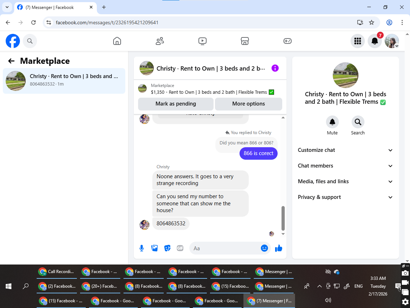Screen dimensions: 410x308
Task: Open Windows taskbar search
Action: tap(26, 286)
